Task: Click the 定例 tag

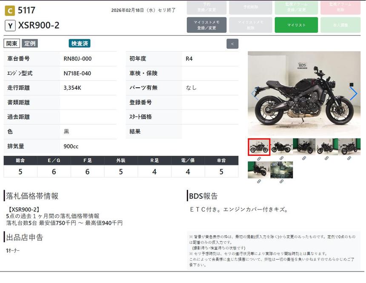Action: (30, 43)
